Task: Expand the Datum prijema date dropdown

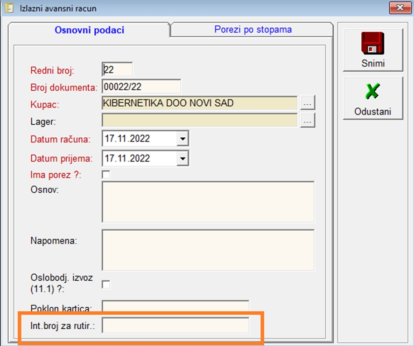Action: [x=182, y=158]
